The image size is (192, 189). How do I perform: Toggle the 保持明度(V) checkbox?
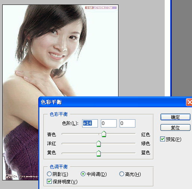tap(49, 181)
